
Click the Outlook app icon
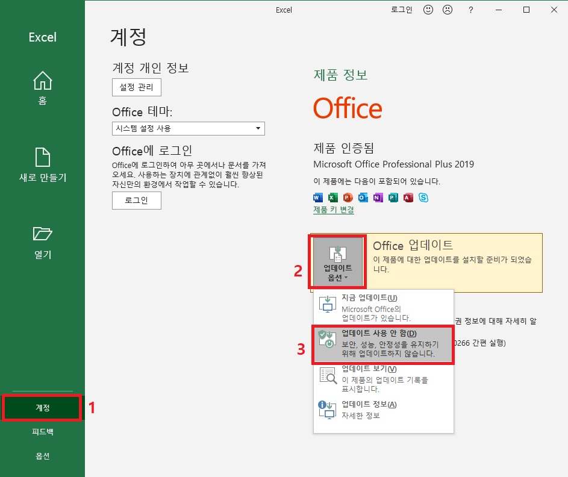[x=363, y=198]
